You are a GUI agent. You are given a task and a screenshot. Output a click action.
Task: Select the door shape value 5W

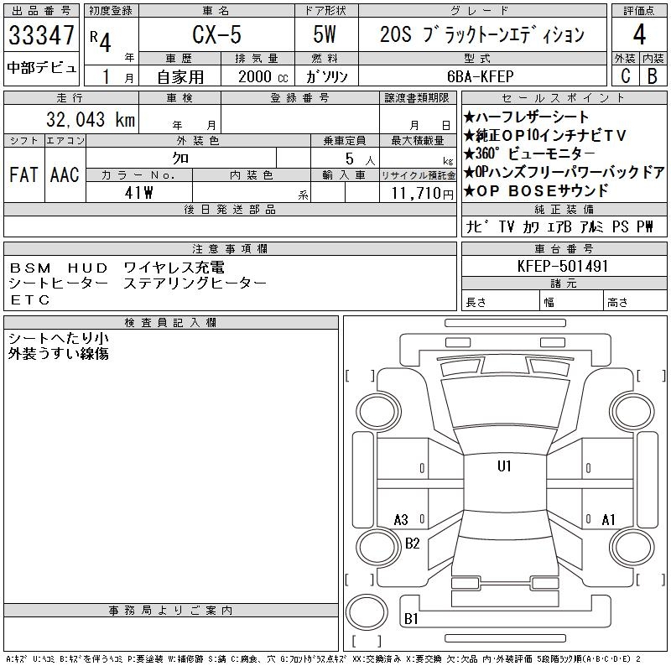pyautogui.click(x=325, y=34)
